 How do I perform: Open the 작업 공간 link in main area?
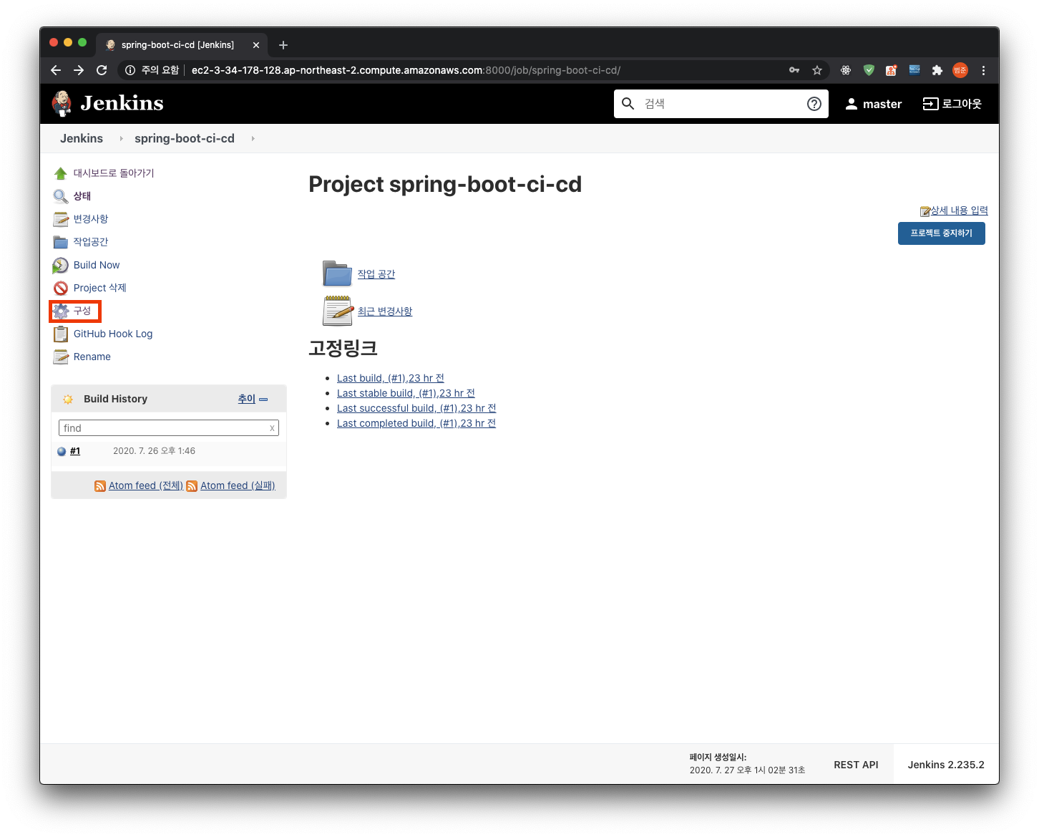tap(376, 274)
